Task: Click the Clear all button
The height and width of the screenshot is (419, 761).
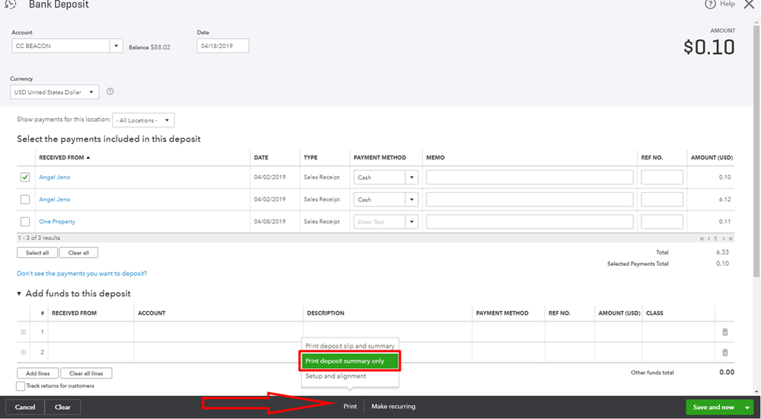Action: tap(78, 253)
